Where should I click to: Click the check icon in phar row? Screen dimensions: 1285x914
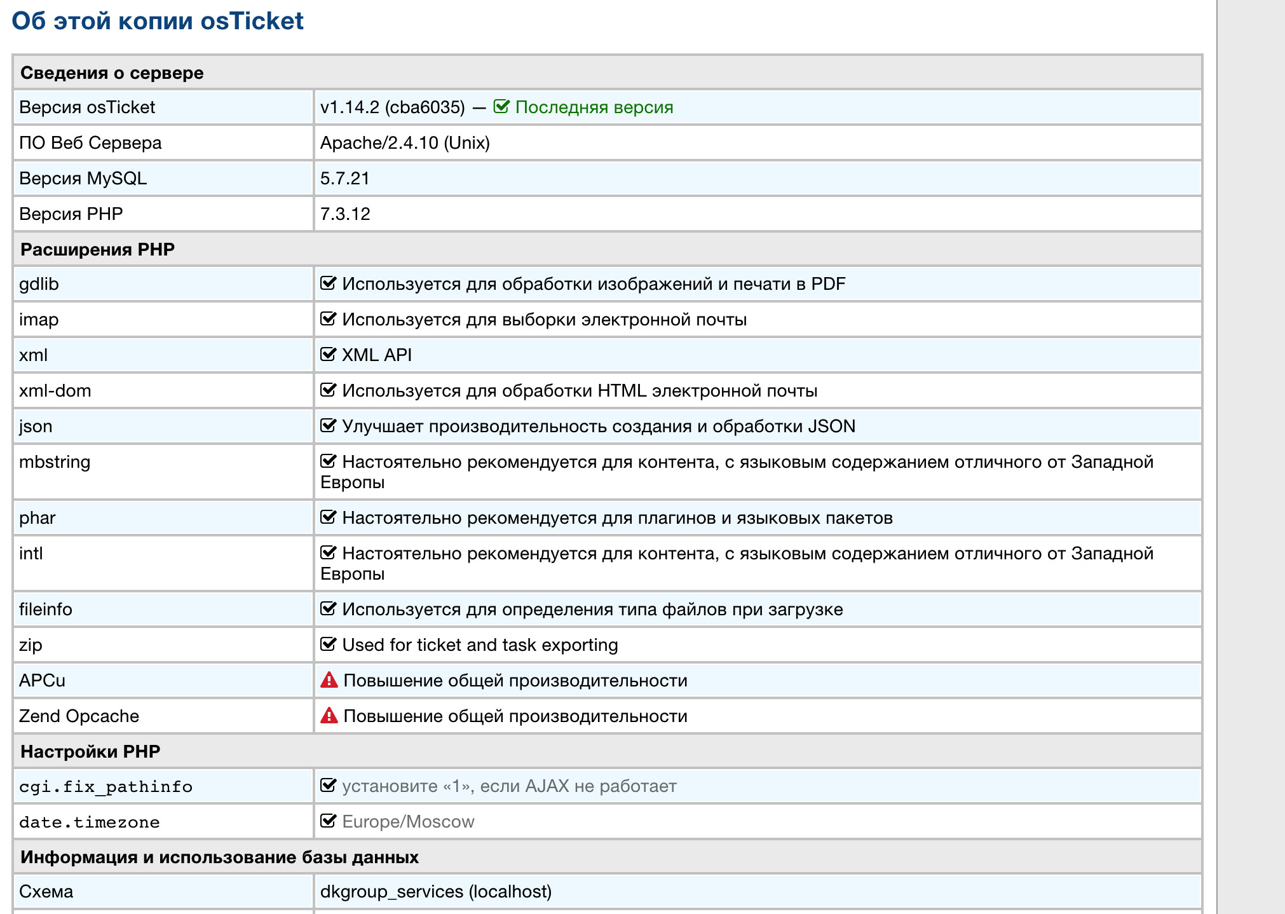click(328, 517)
